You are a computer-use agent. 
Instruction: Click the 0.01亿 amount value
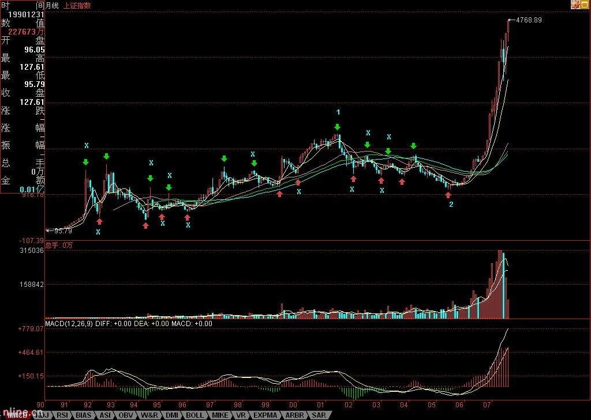(32, 190)
